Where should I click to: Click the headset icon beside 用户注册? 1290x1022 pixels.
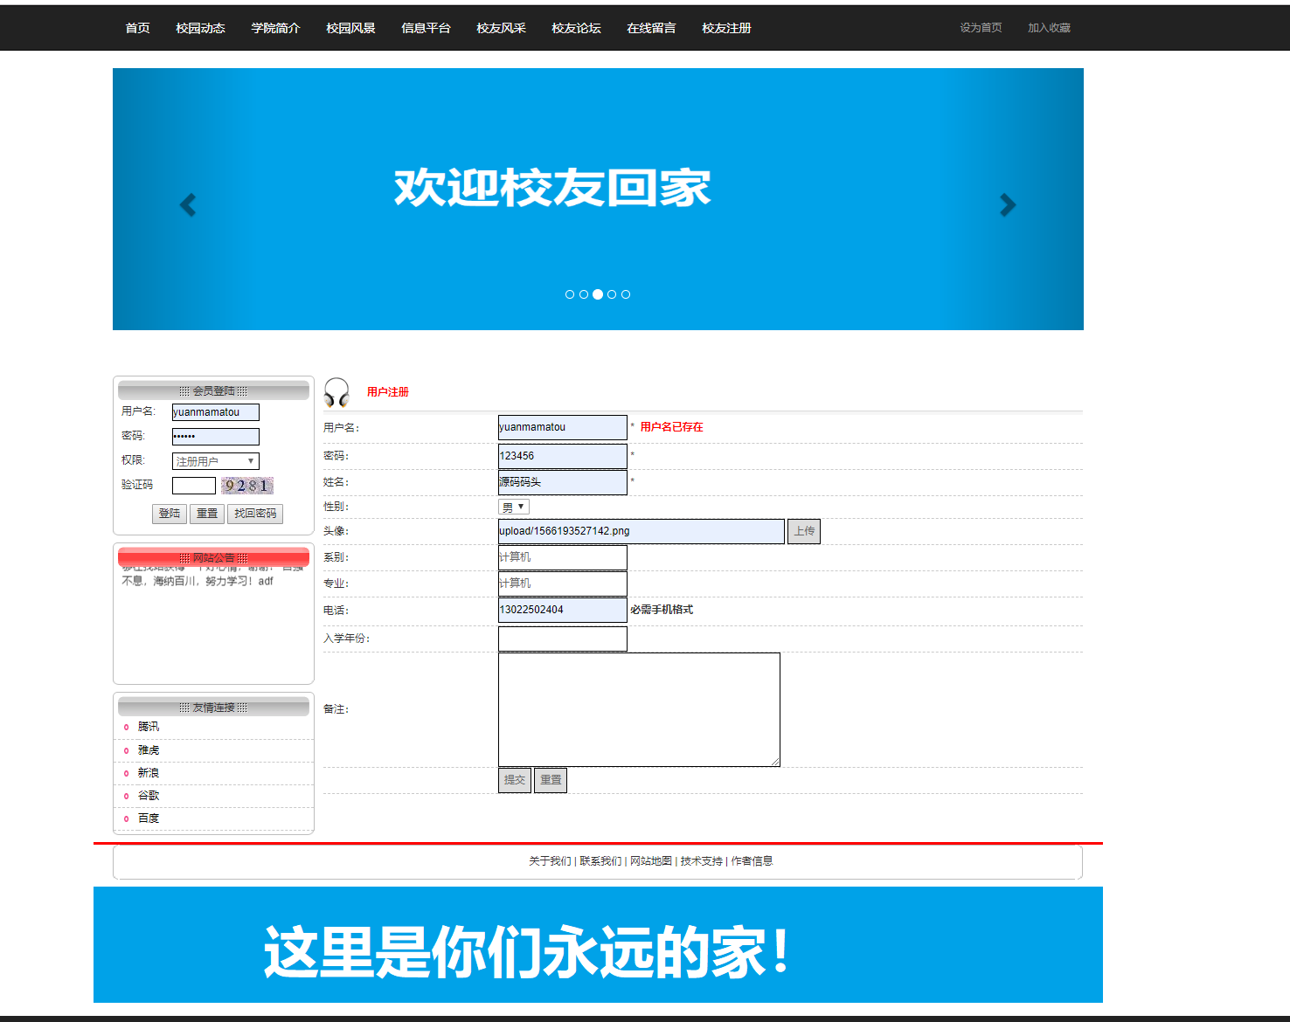(x=336, y=392)
